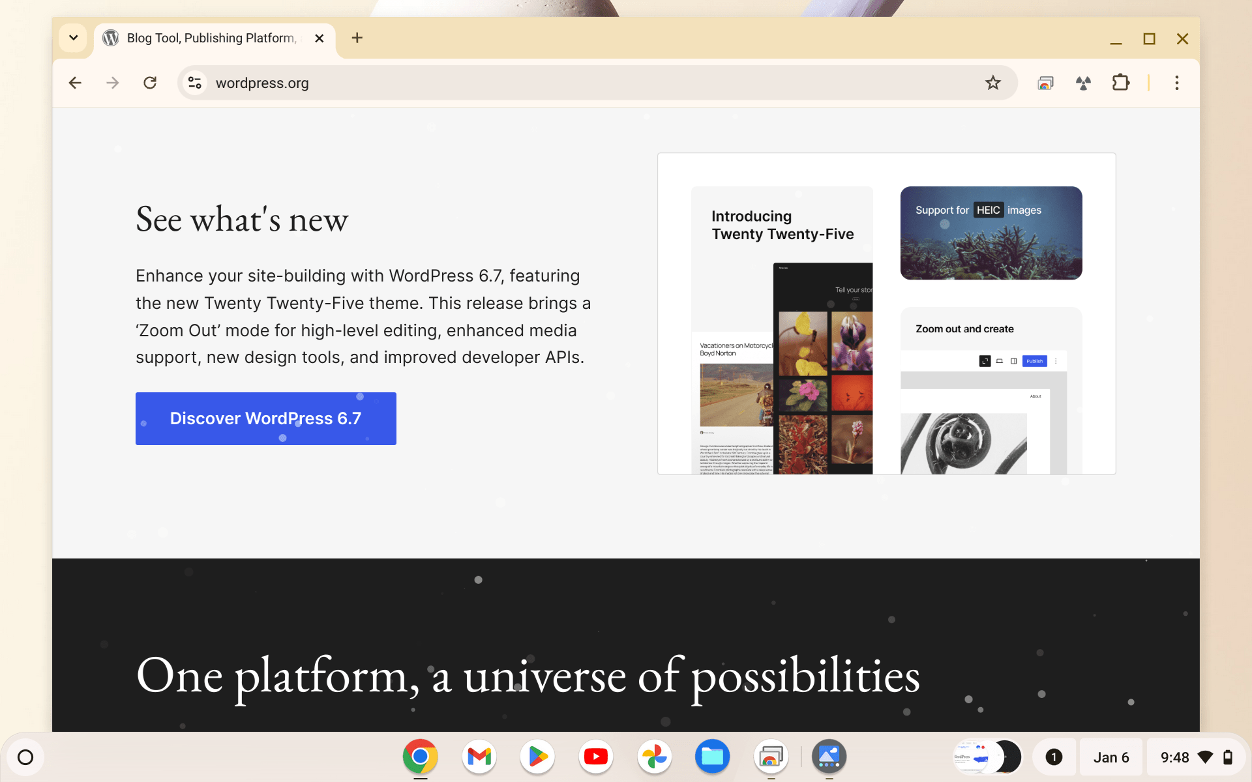The width and height of the screenshot is (1252, 782).
Task: Open the notification counter badge
Action: pos(1054,757)
